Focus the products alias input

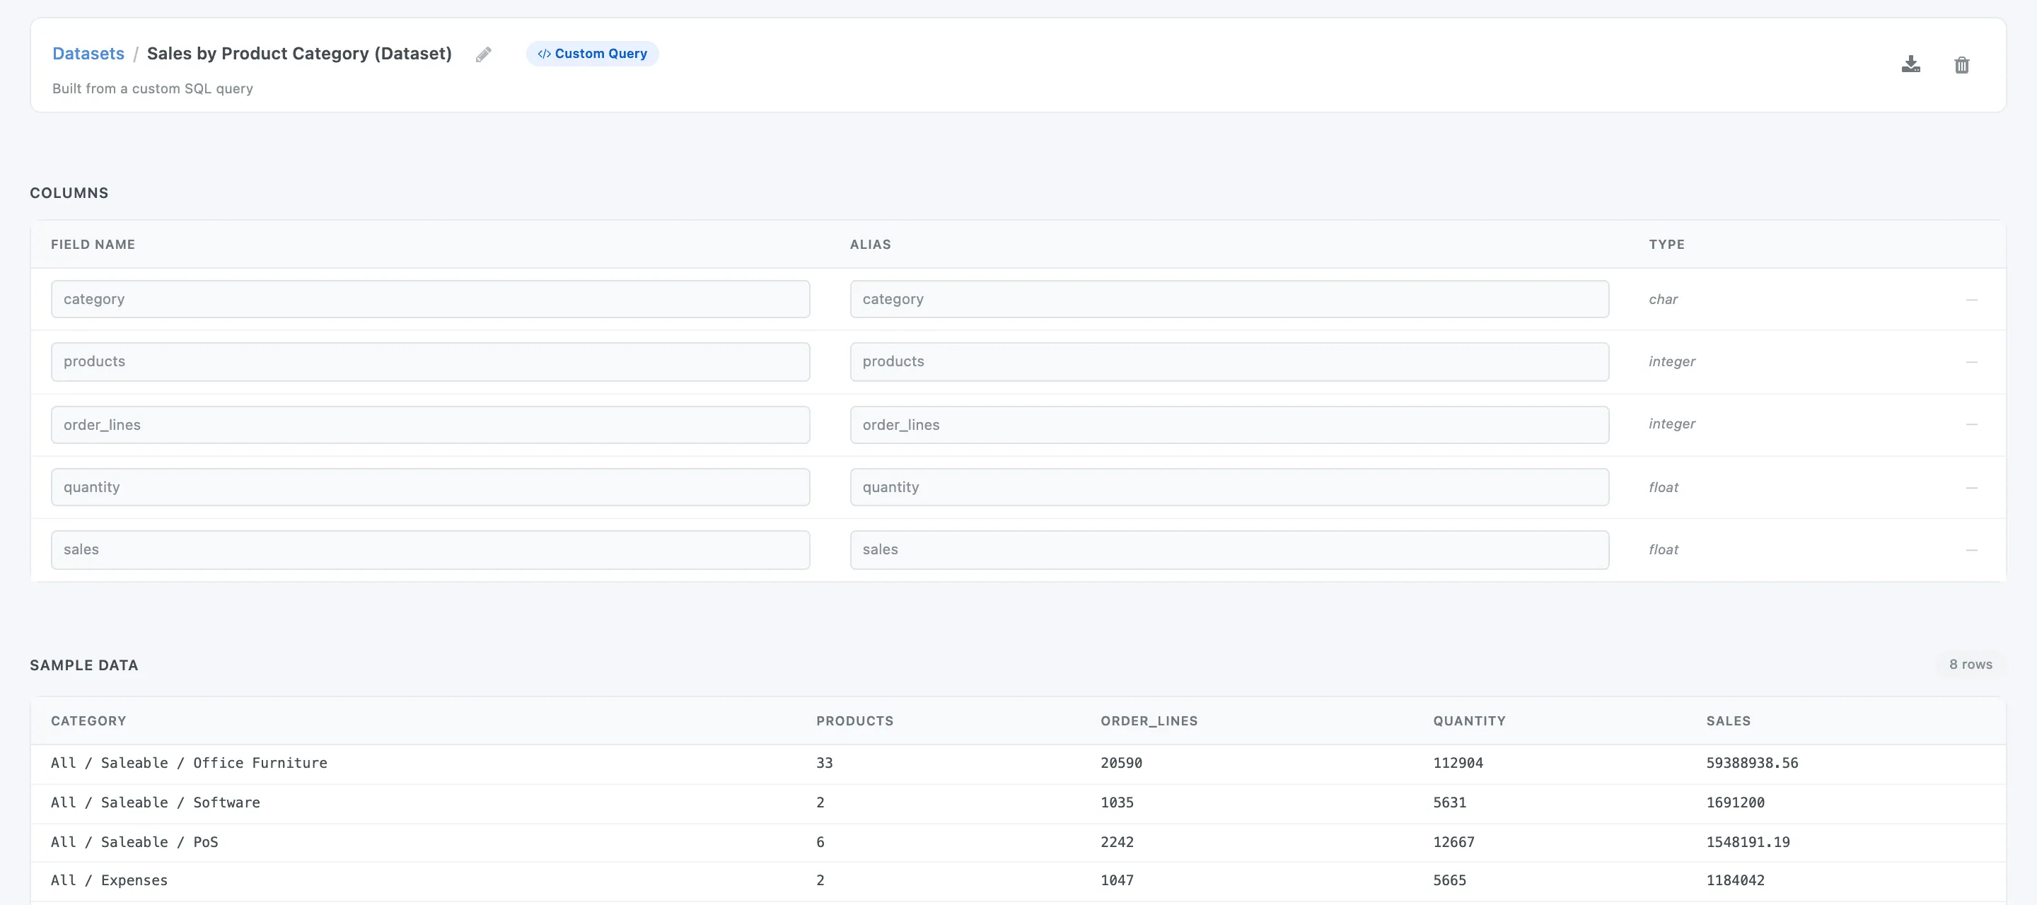click(1229, 361)
